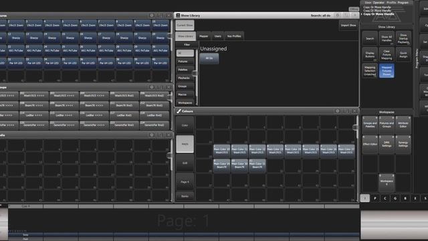Click the Program Menu vertical label
This screenshot has height=241, width=428.
tap(417, 59)
